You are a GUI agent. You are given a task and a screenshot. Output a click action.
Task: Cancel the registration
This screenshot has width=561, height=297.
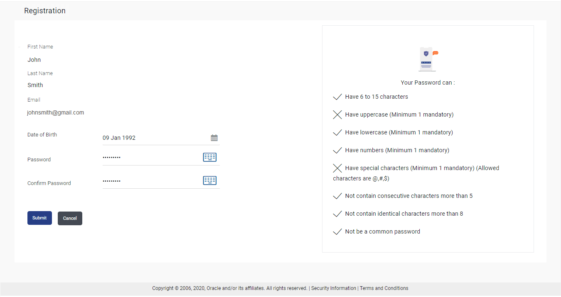coord(70,219)
